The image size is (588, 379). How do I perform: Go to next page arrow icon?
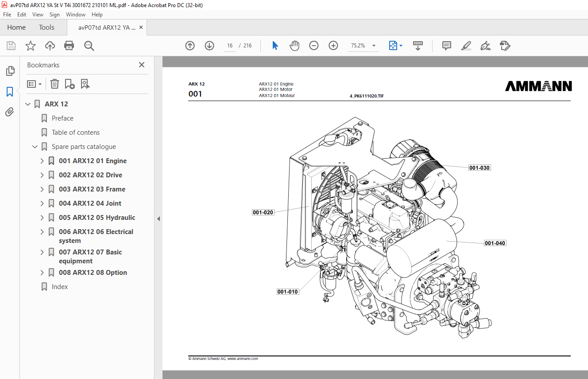click(x=209, y=46)
